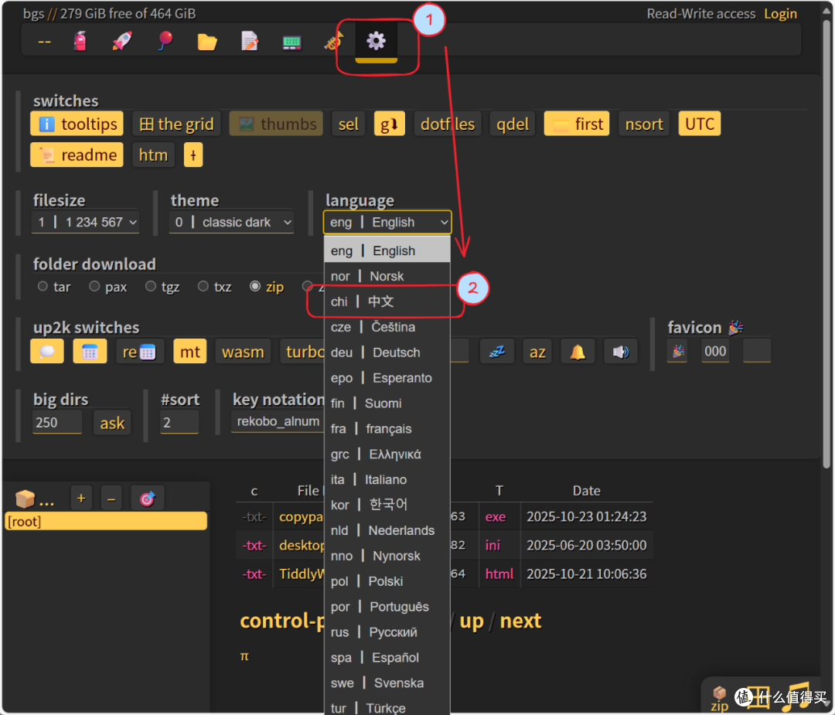The height and width of the screenshot is (715, 835).
Task: Shrink tree with minus button
Action: 111,499
